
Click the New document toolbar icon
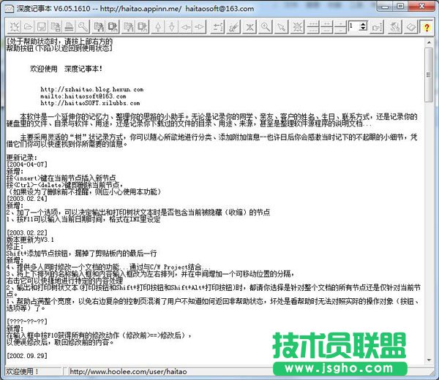(x=14, y=27)
